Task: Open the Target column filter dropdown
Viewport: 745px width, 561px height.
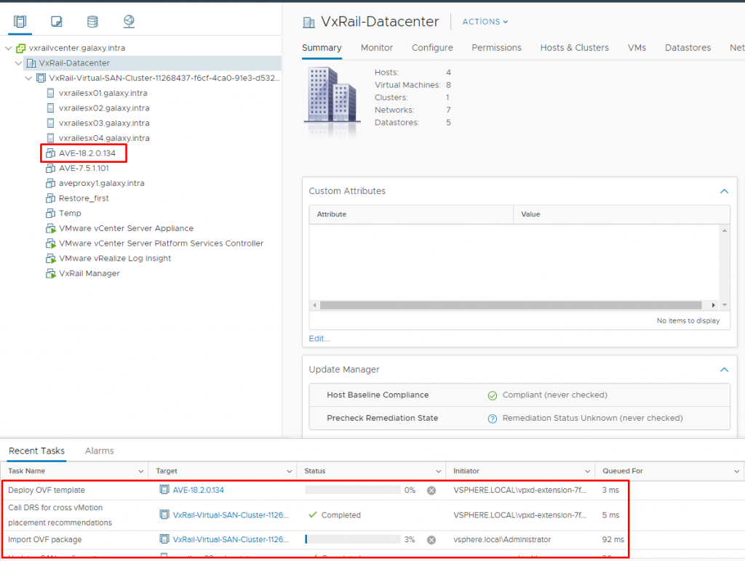Action: coord(290,472)
